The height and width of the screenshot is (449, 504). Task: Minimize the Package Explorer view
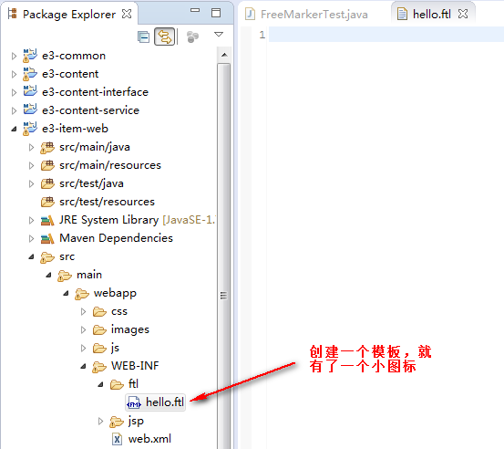(x=195, y=11)
